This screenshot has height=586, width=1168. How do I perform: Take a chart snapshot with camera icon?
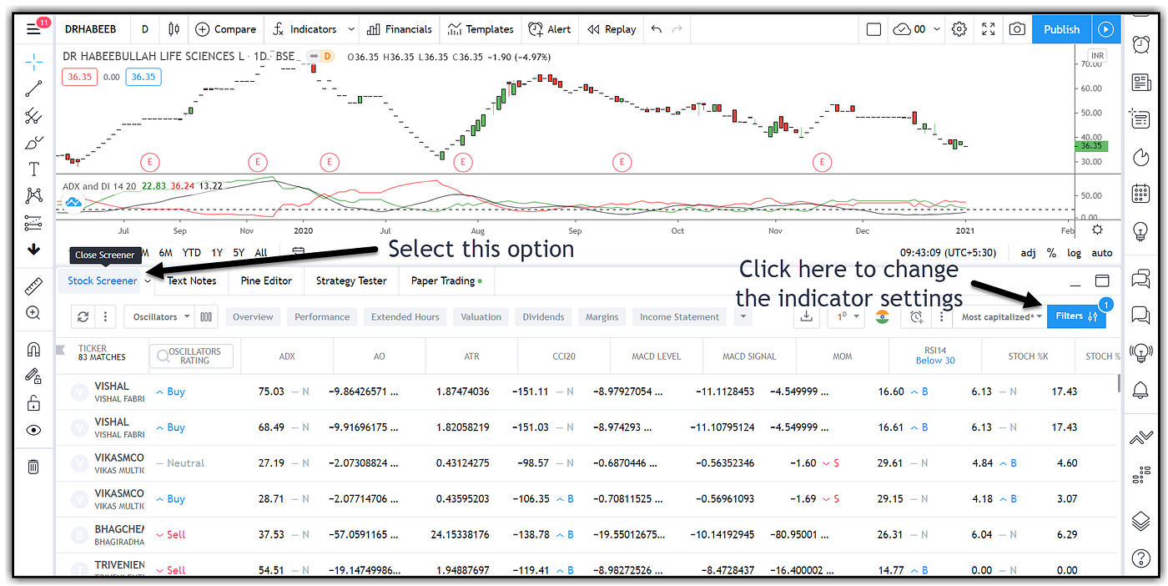pyautogui.click(x=1017, y=29)
